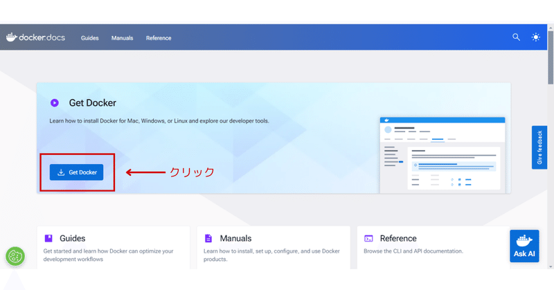Open the Manuals menu in header
Image resolution: width=554 pixels, height=290 pixels.
[x=123, y=38]
